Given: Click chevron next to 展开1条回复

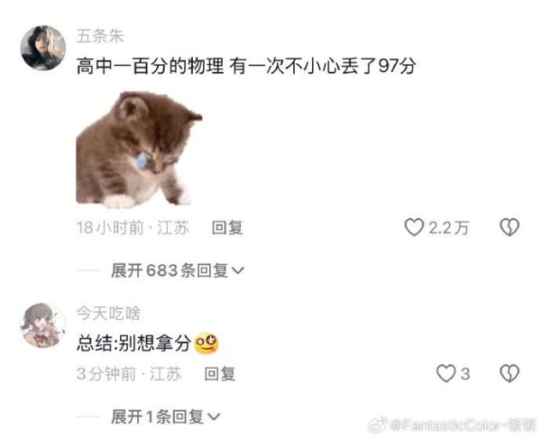Looking at the screenshot, I should pos(214,417).
